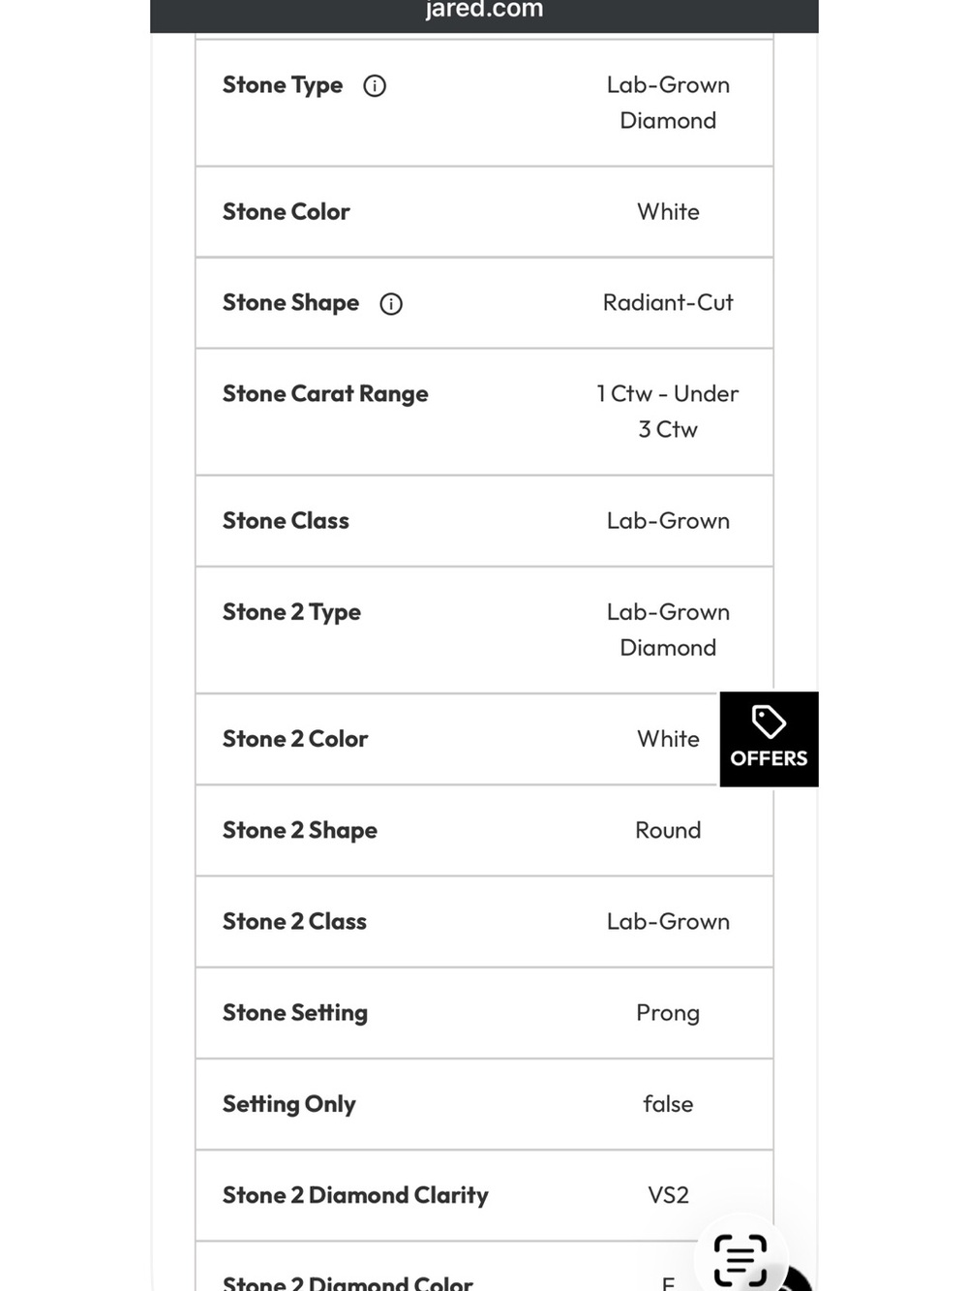Tap the Stone Color White value
Image resolution: width=968 pixels, height=1291 pixels.
pyautogui.click(x=668, y=212)
